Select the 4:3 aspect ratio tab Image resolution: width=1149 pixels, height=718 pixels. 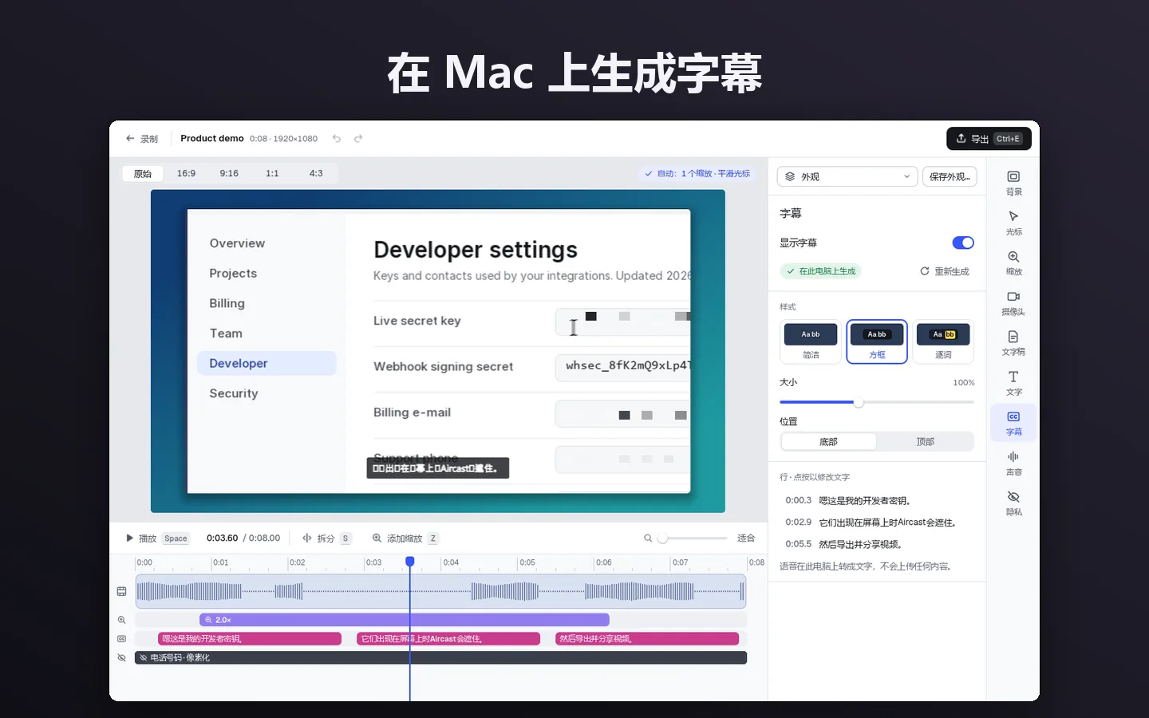tap(316, 174)
